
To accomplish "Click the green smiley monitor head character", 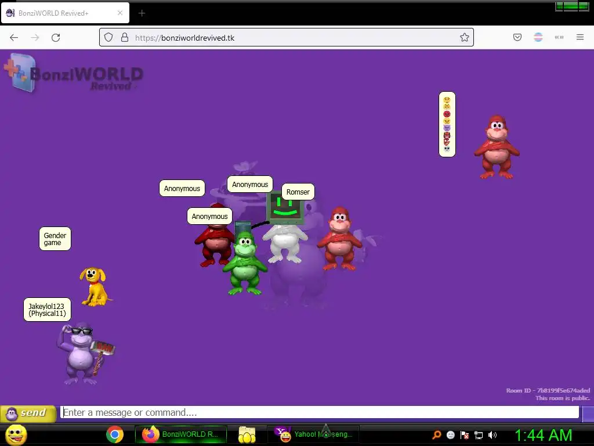I will [x=285, y=208].
